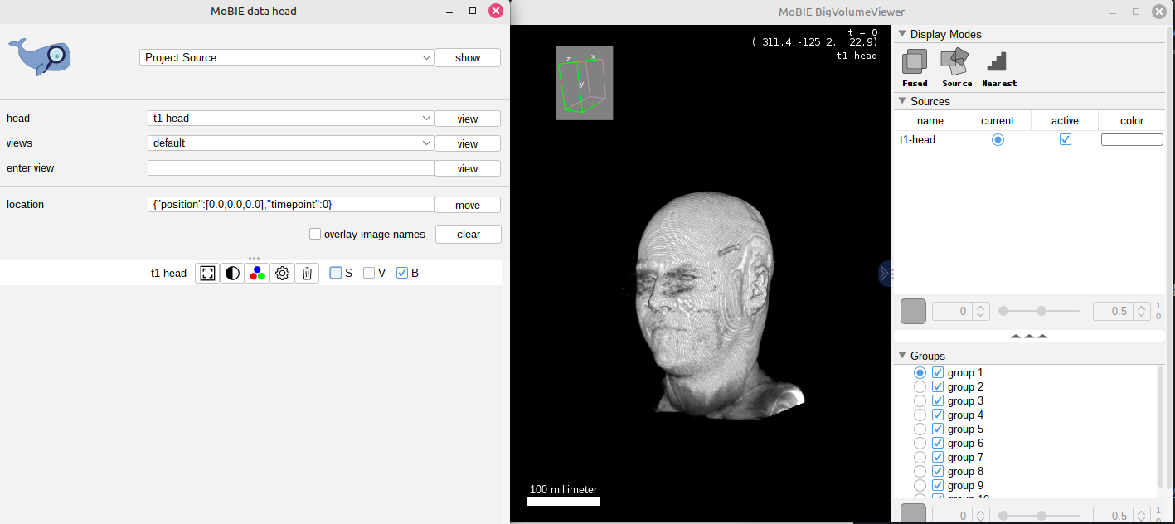Select the group 3 radio button
This screenshot has width=1175, height=524.
pos(920,401)
